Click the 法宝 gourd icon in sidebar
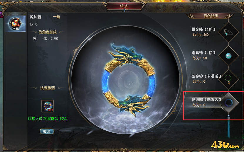 pyautogui.click(x=15, y=24)
